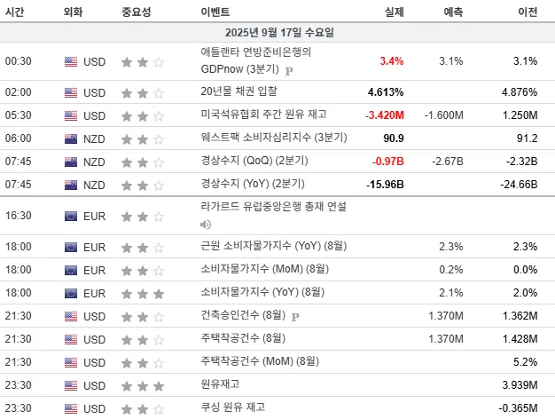Open the 라가르드 유럽중앙은행 총재 연설 event
555x419 pixels.
tap(274, 206)
